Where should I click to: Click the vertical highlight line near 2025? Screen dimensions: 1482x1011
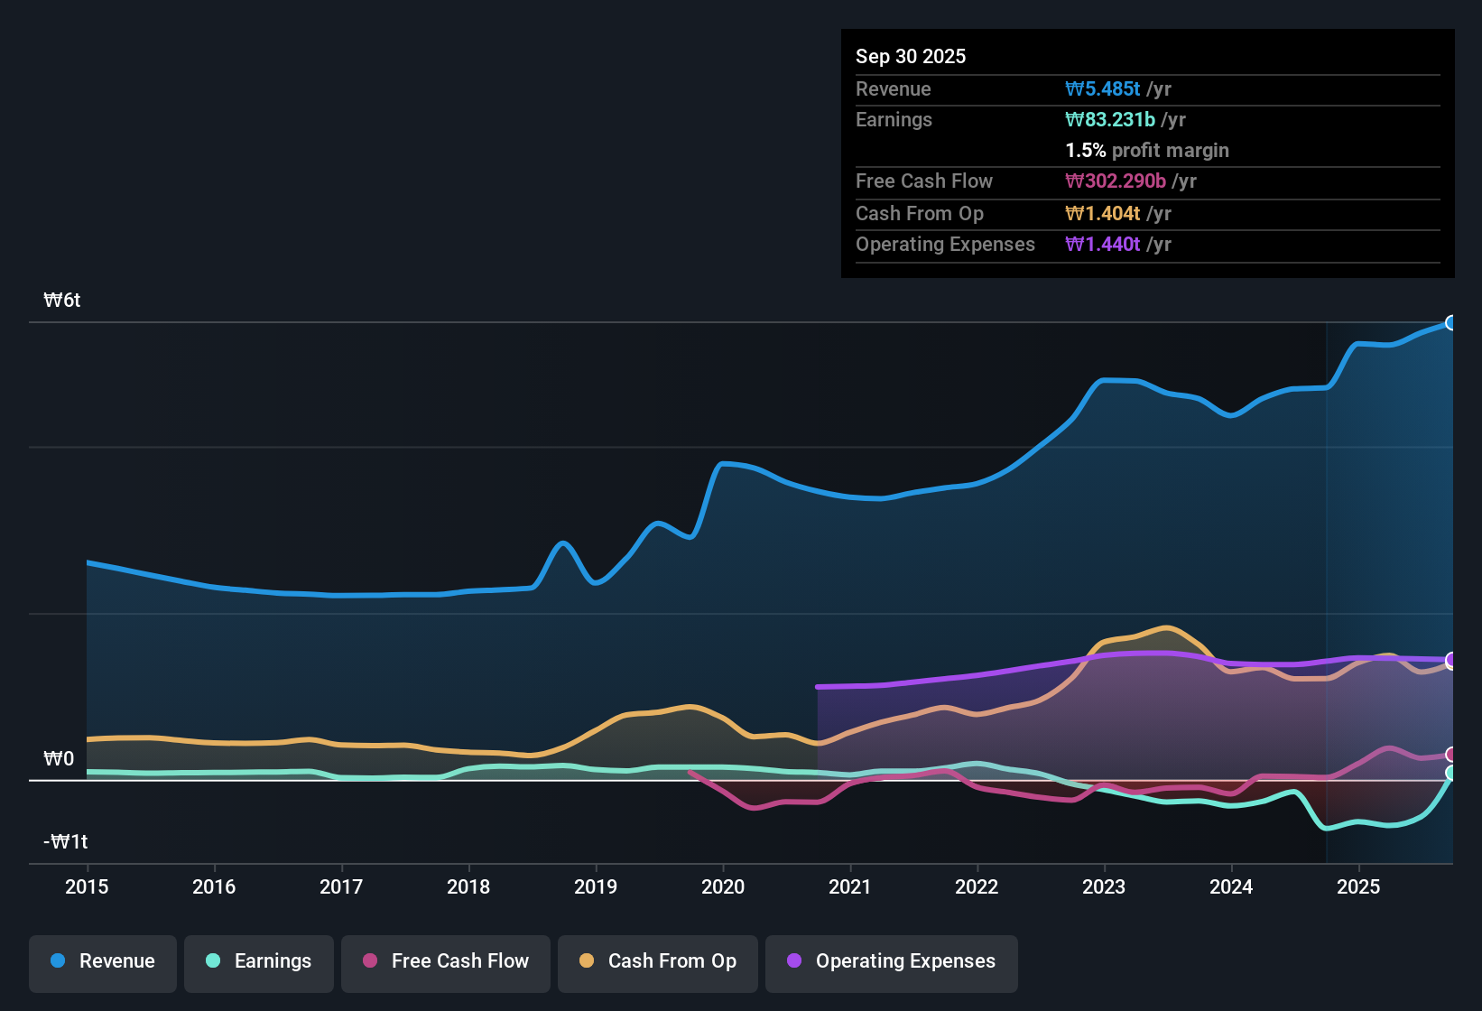coord(1327,587)
